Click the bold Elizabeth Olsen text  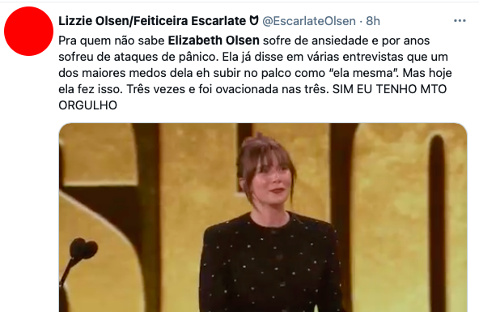click(x=214, y=41)
